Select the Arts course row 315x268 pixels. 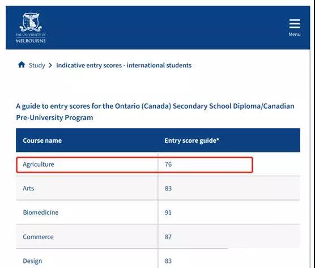pos(157,188)
